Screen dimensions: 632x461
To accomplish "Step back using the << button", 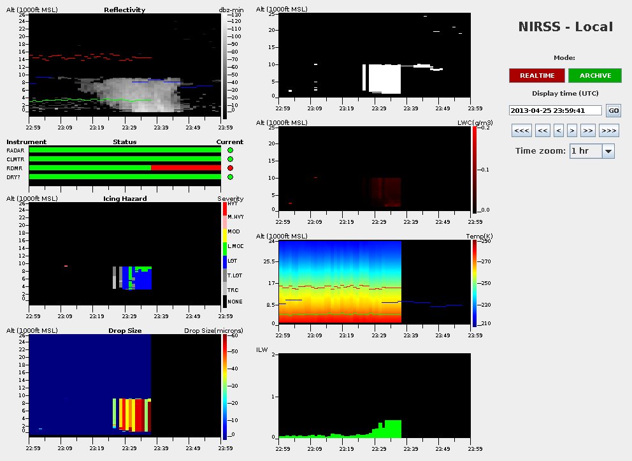I will click(542, 131).
